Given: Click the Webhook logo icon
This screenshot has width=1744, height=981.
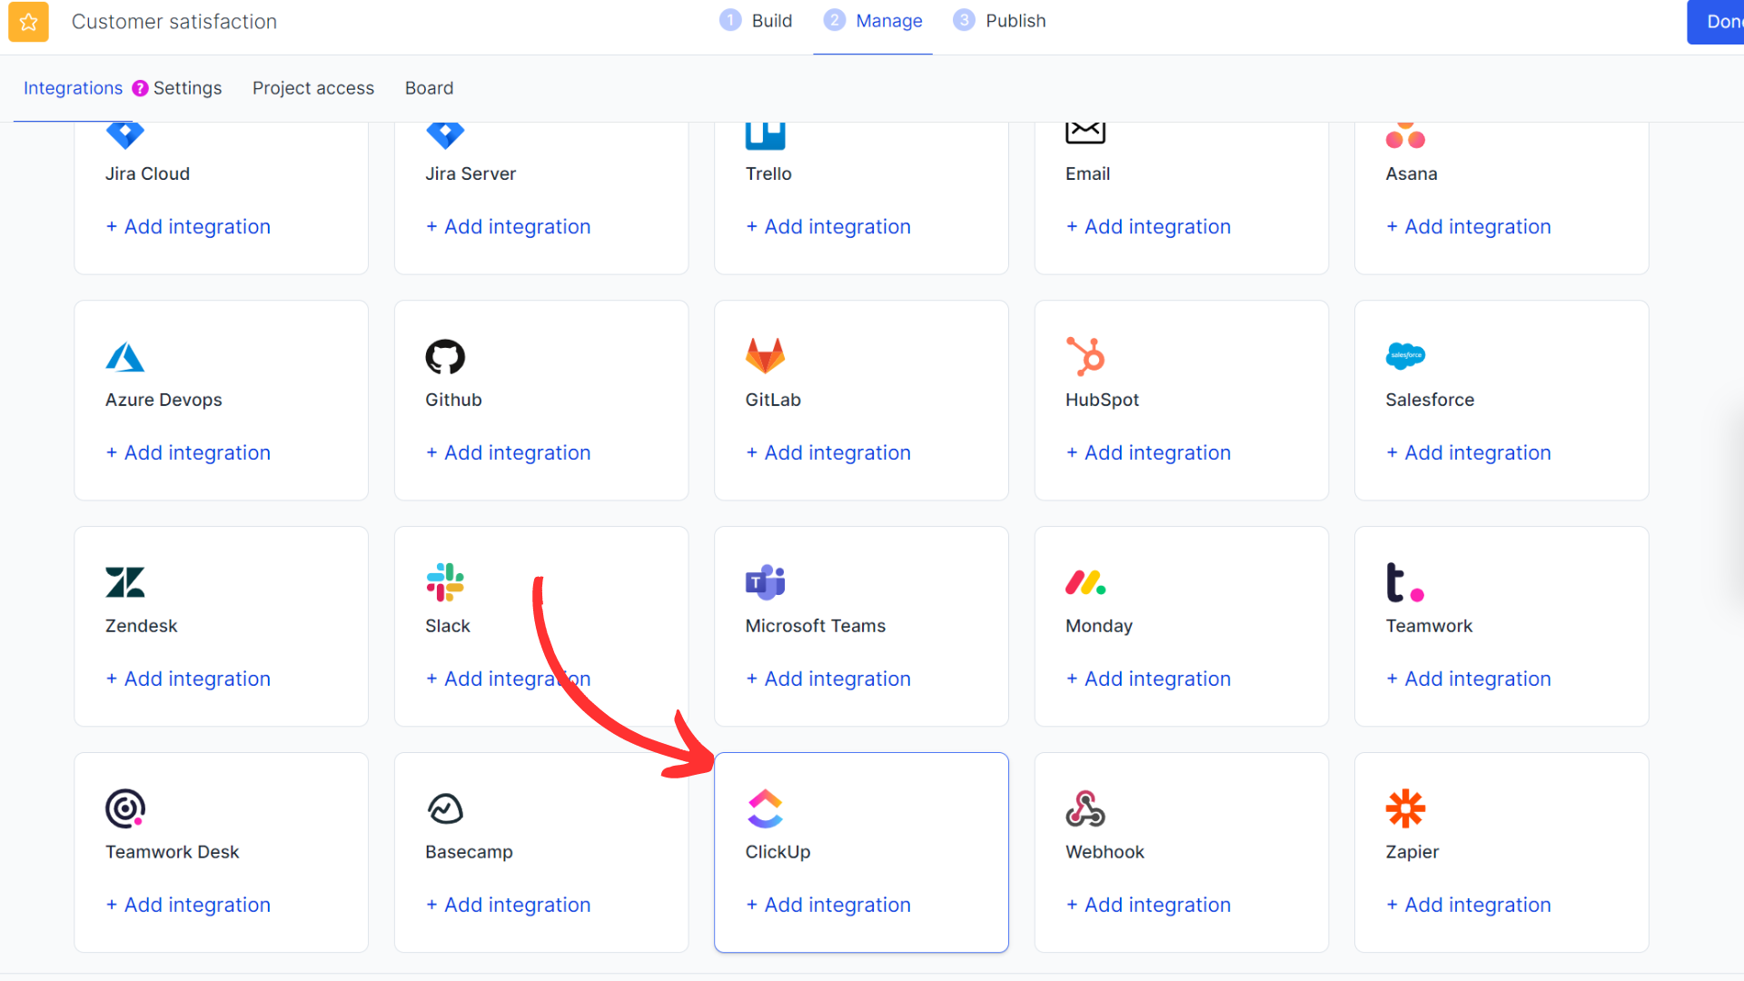Looking at the screenshot, I should pos(1085,808).
